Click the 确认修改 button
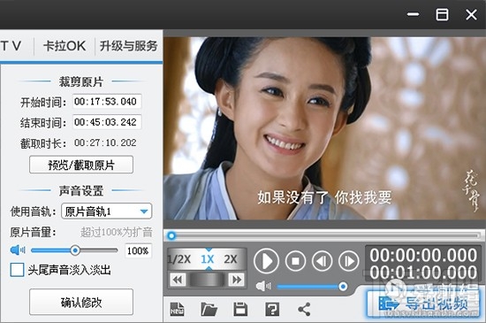486x323 pixels. pyautogui.click(x=81, y=303)
